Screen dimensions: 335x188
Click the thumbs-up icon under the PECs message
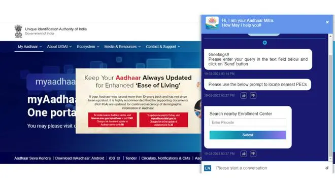(x=244, y=96)
